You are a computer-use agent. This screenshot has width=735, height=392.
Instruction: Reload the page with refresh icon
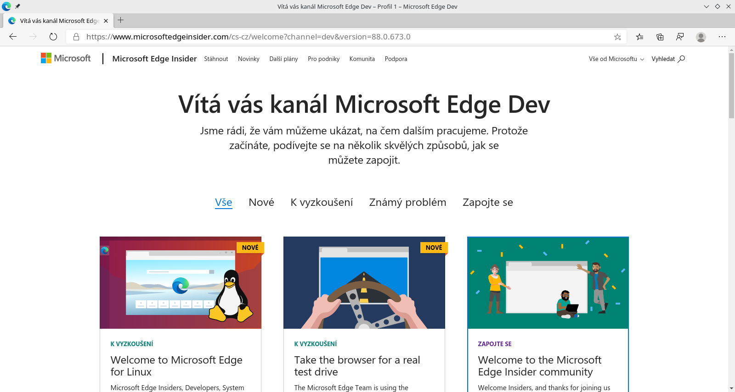coord(53,37)
